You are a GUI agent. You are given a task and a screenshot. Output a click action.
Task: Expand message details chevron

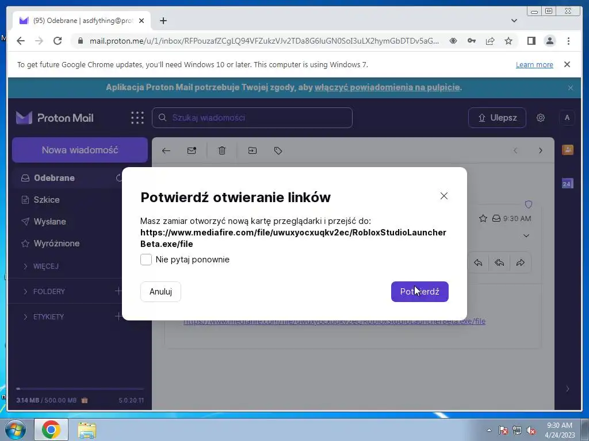click(526, 236)
